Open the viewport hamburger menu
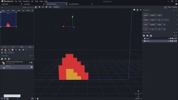Screen dimensions: 178x100 click(141, 10)
